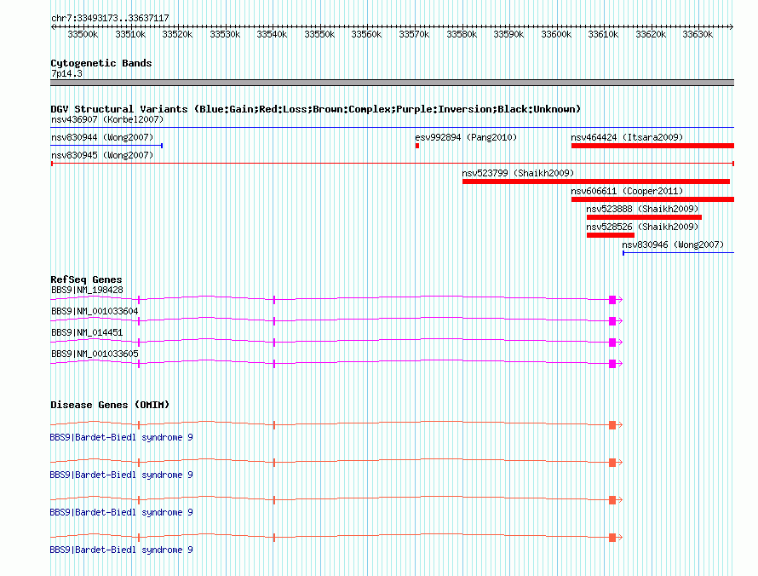Click orange end exon of last OMIM gene

click(x=612, y=538)
